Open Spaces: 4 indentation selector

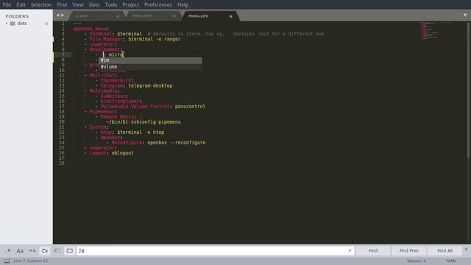pyautogui.click(x=417, y=261)
